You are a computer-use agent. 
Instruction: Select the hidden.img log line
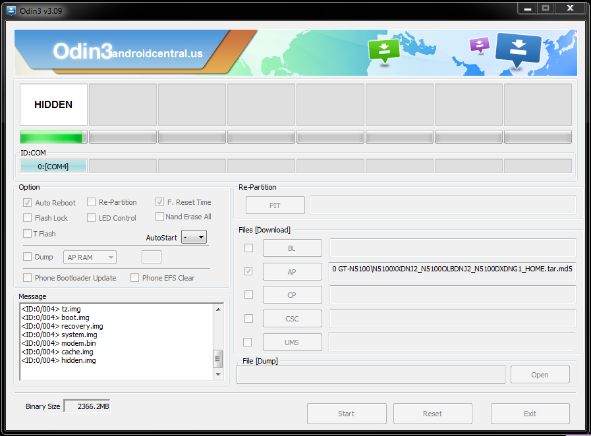tap(59, 361)
